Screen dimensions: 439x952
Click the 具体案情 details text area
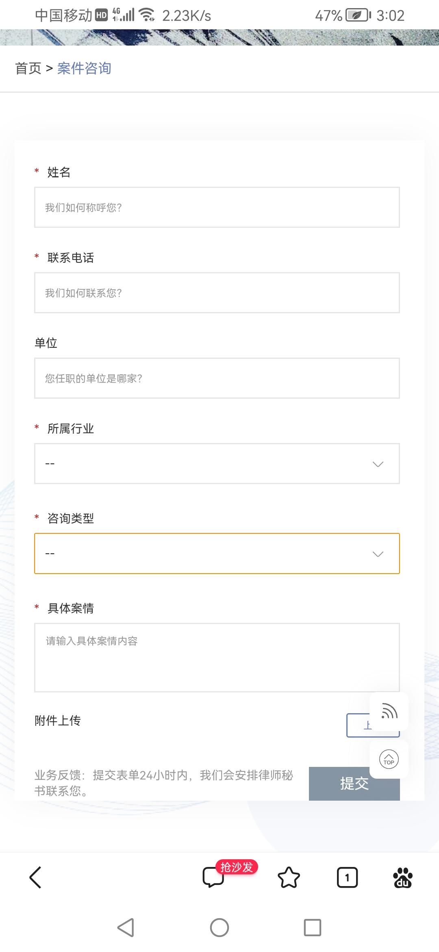217,657
